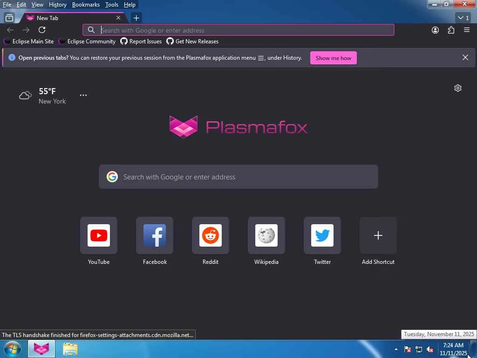The width and height of the screenshot is (477, 358).
Task: Open the View menu
Action: tap(37, 5)
